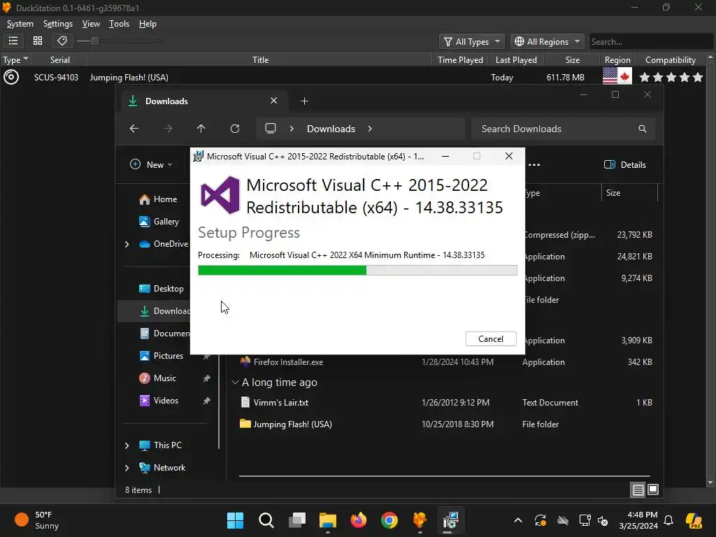716x537 pixels.
Task: Select the Jumping Flash! (USA) disc icon
Action: 11,77
